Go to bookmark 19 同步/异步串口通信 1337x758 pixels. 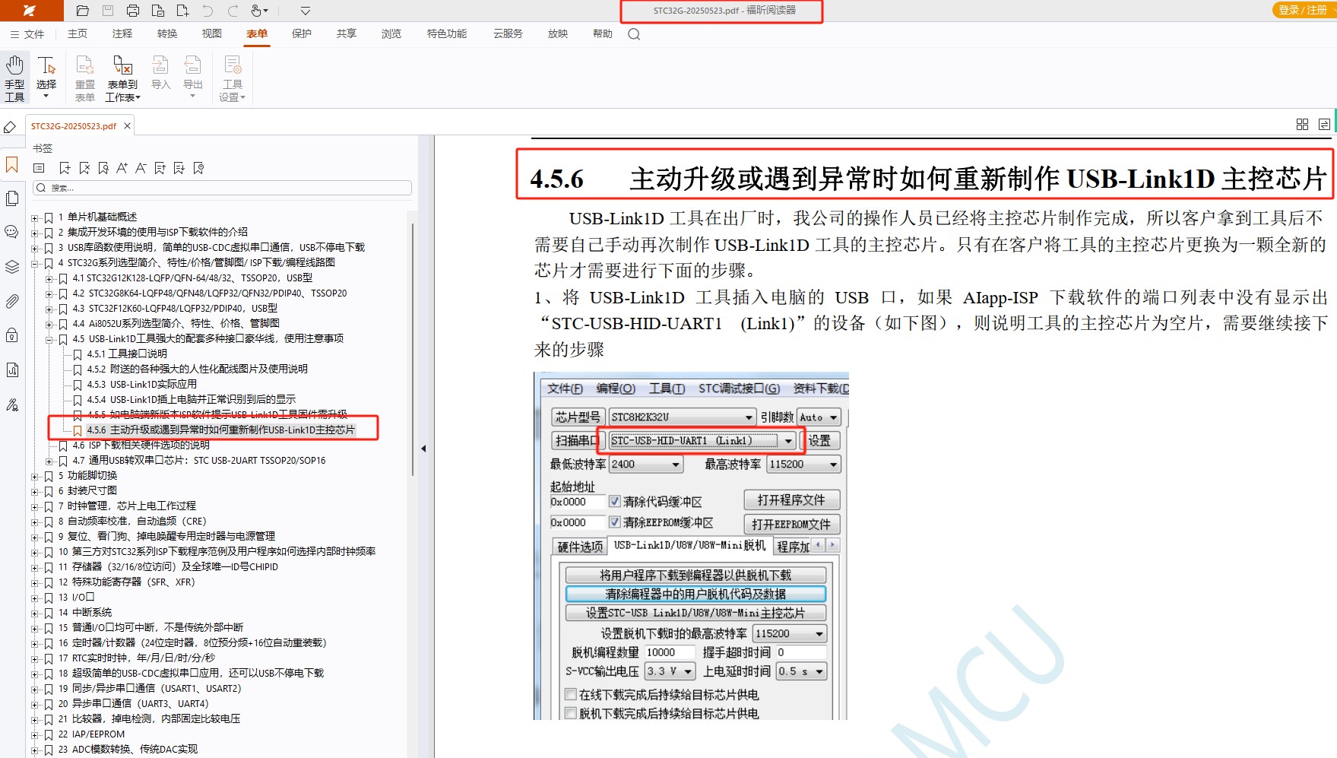point(150,689)
